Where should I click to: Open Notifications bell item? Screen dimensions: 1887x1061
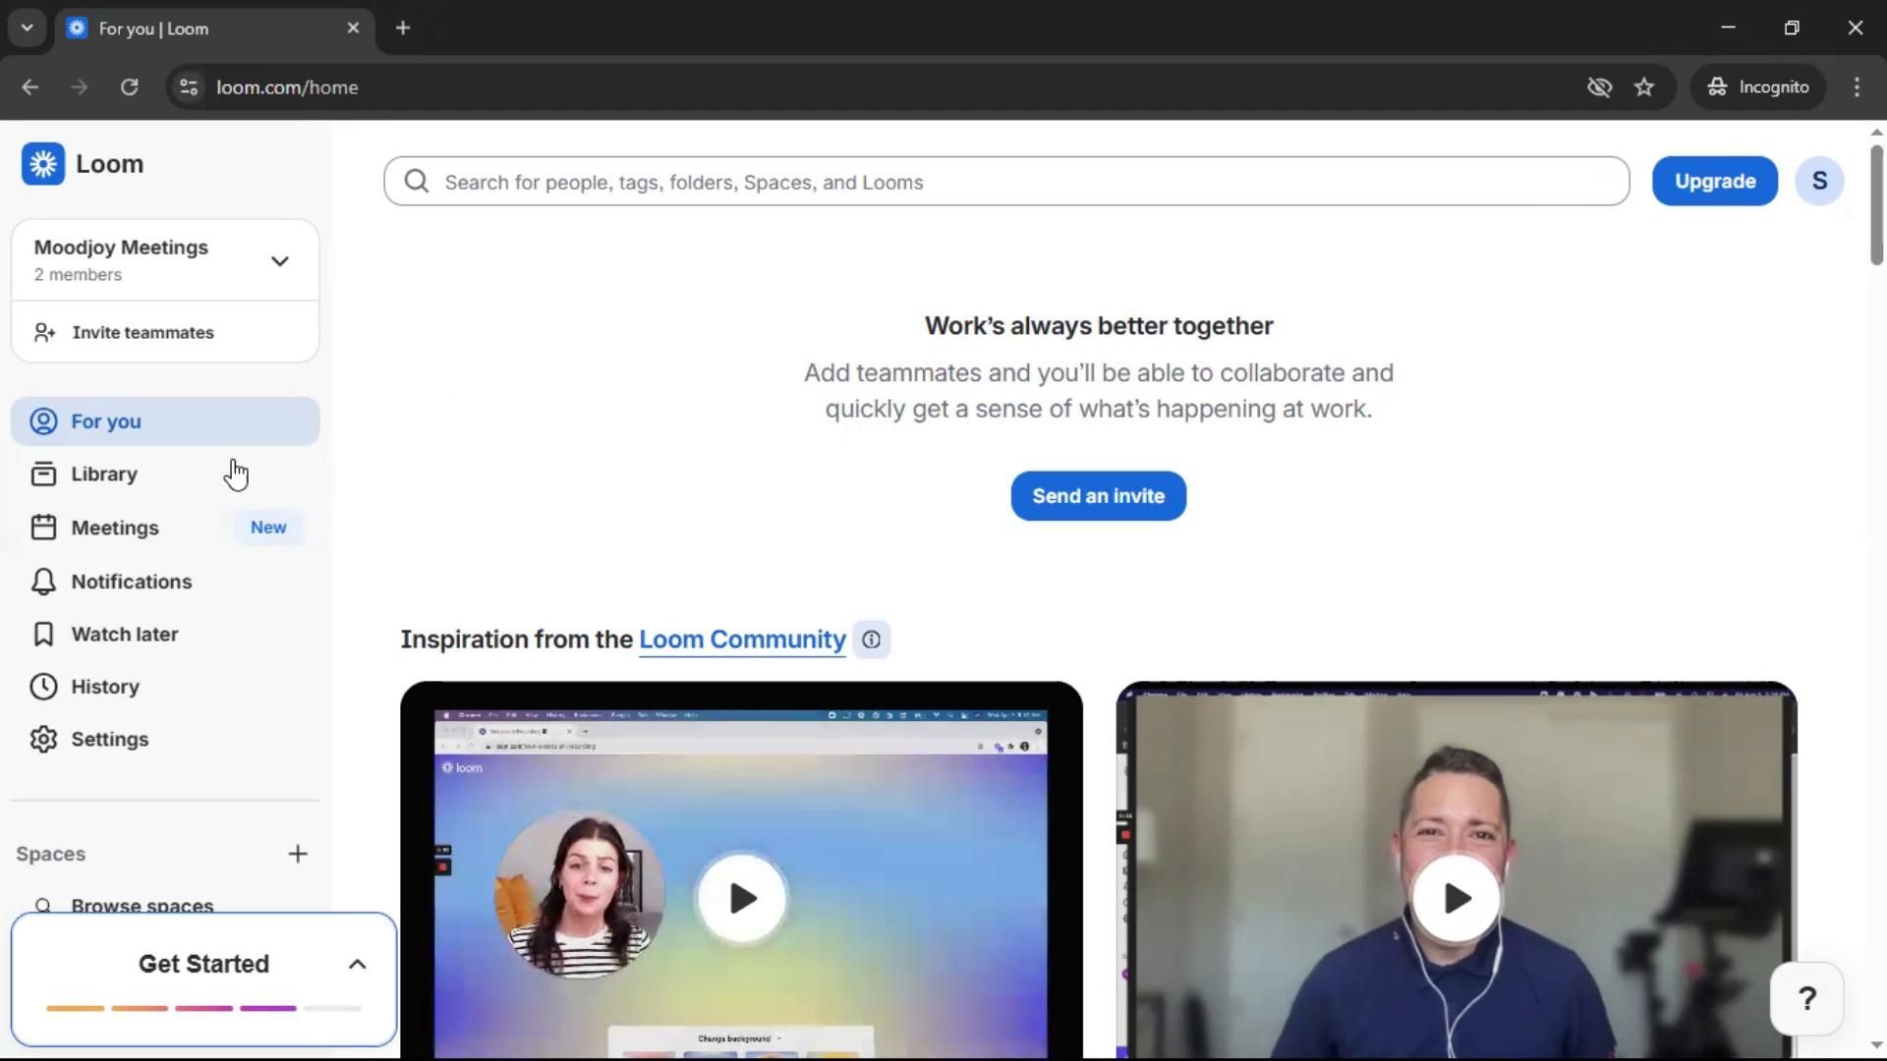point(131,582)
